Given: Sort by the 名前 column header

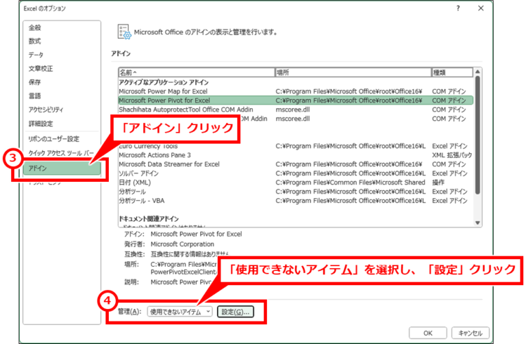Looking at the screenshot, I should point(197,72).
